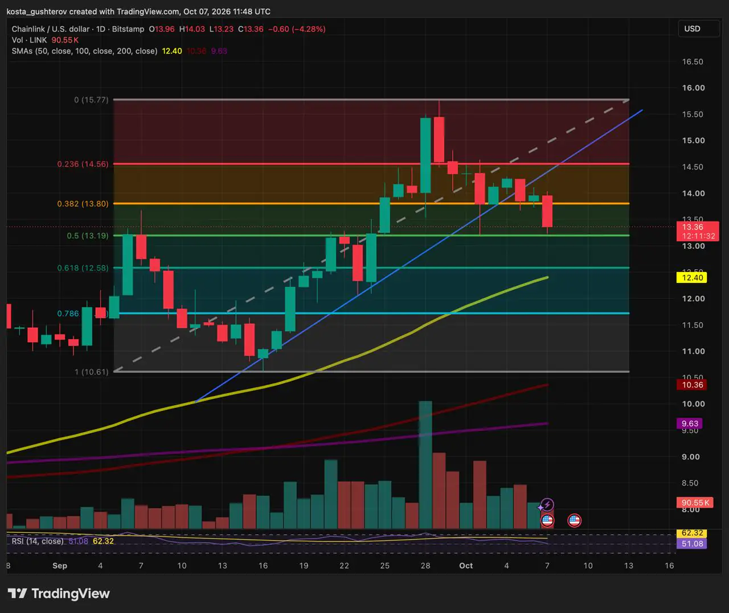
Task: Click the 0.382 (13.80) Fibonacci label
Action: tap(83, 203)
